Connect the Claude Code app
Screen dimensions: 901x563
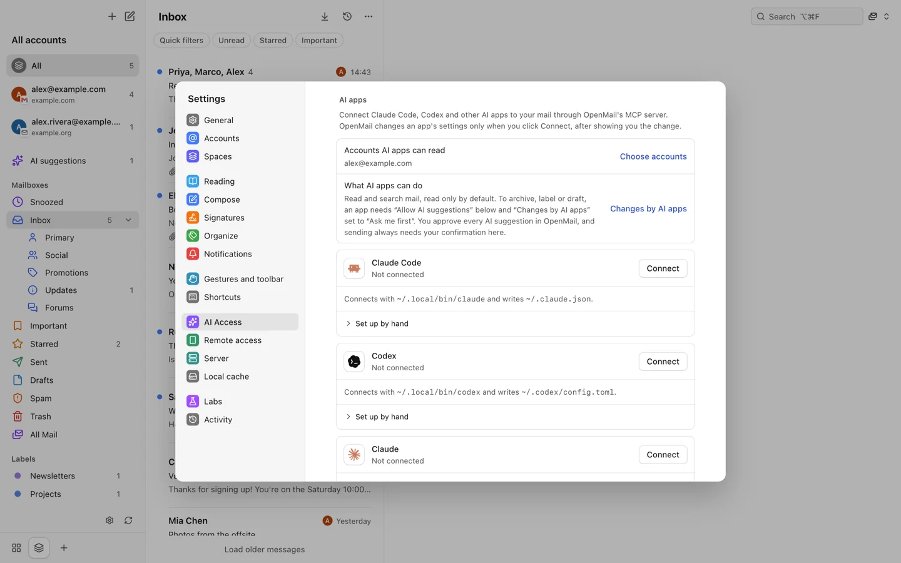pos(663,268)
